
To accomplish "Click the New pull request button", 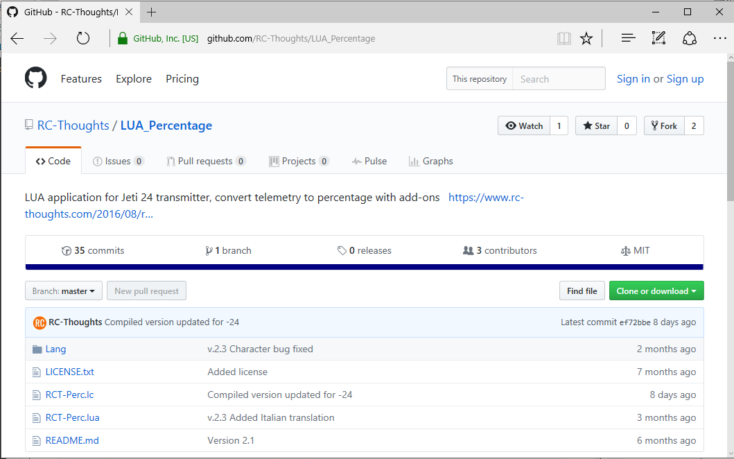I will pyautogui.click(x=146, y=291).
